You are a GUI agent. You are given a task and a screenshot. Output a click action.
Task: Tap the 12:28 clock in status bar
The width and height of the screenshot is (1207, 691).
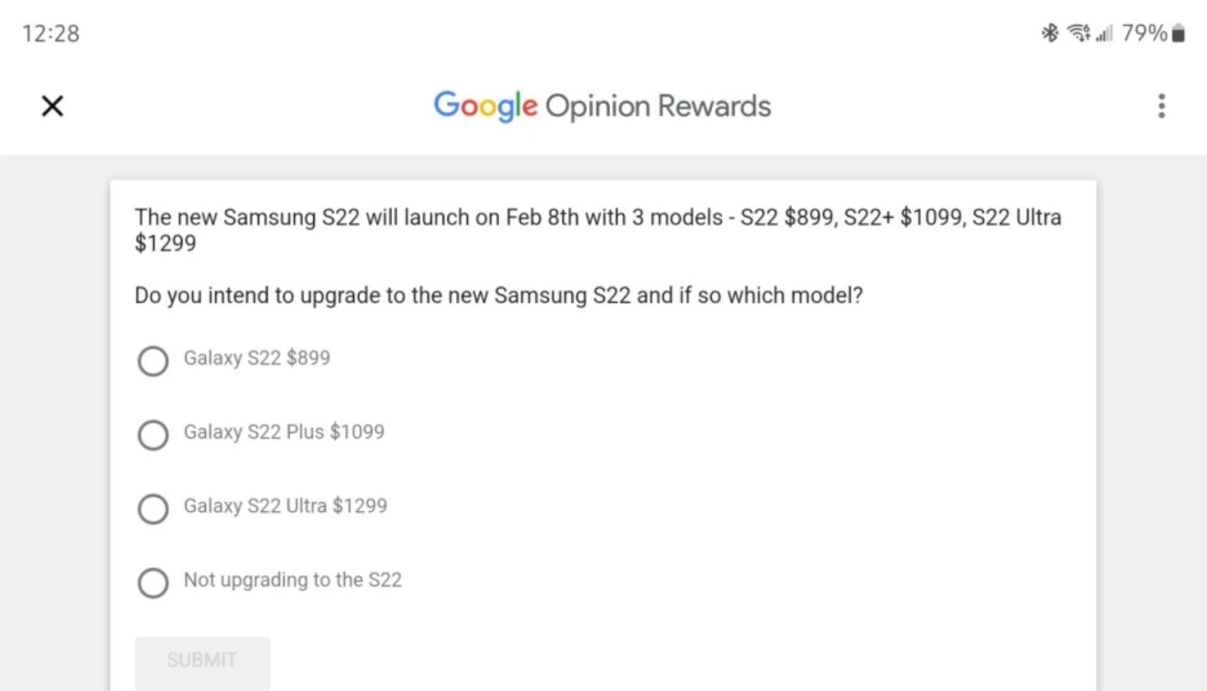point(51,33)
